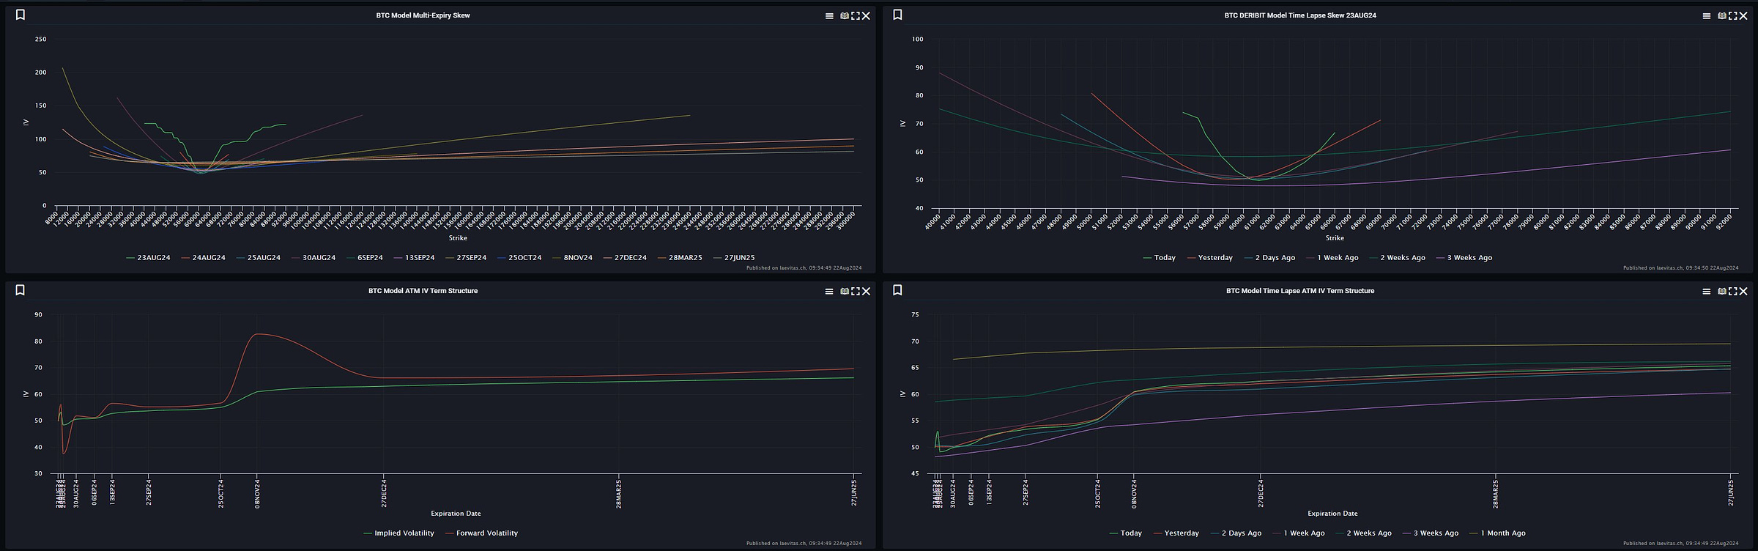This screenshot has height=551, width=1758.
Task: Toggle the Forward Volatility legend series
Action: (481, 533)
